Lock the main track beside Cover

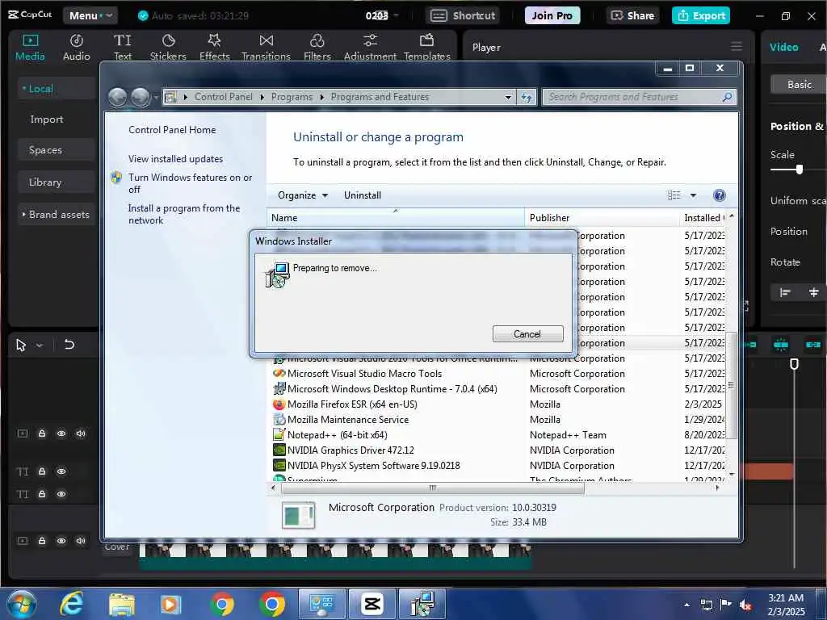[x=42, y=540]
